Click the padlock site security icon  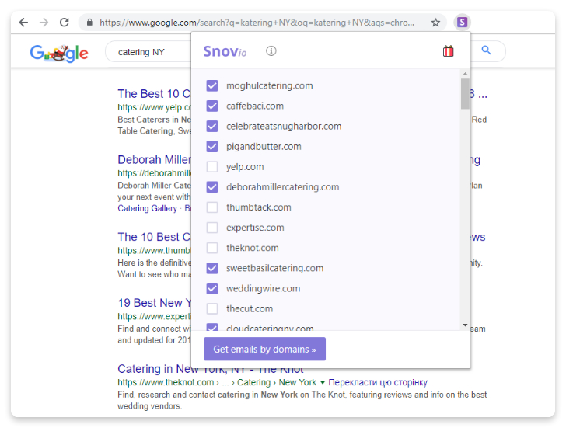[x=89, y=23]
